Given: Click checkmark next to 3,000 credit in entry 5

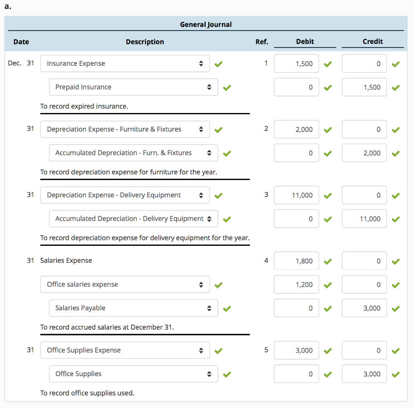Looking at the screenshot, I should tap(395, 374).
